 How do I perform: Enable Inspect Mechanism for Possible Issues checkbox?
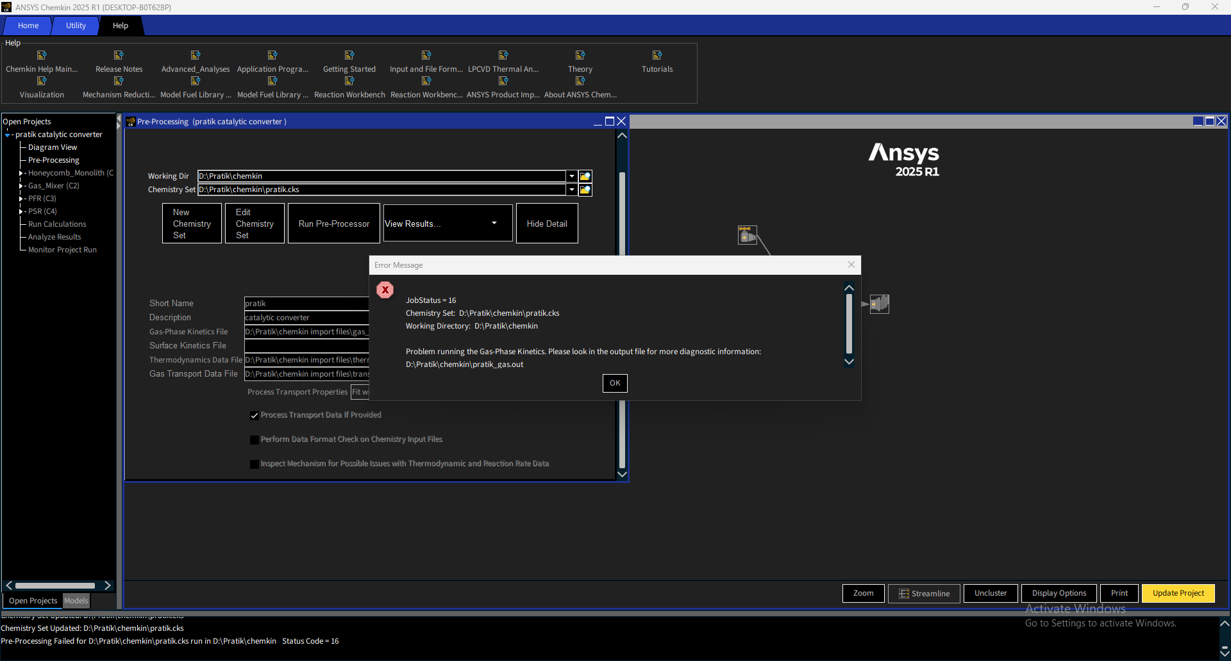click(255, 464)
